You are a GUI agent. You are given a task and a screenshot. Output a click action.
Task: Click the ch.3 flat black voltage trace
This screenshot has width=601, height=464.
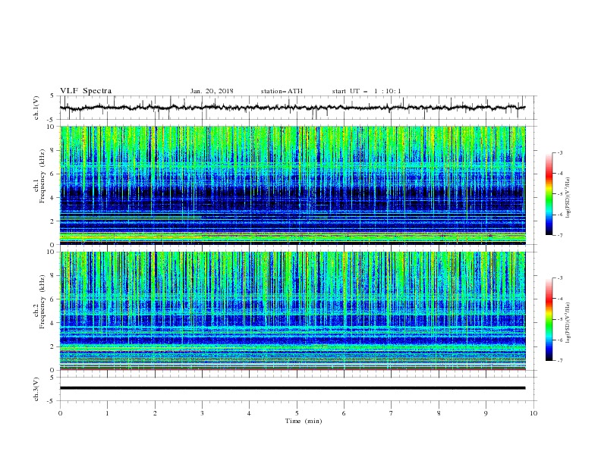[292, 388]
